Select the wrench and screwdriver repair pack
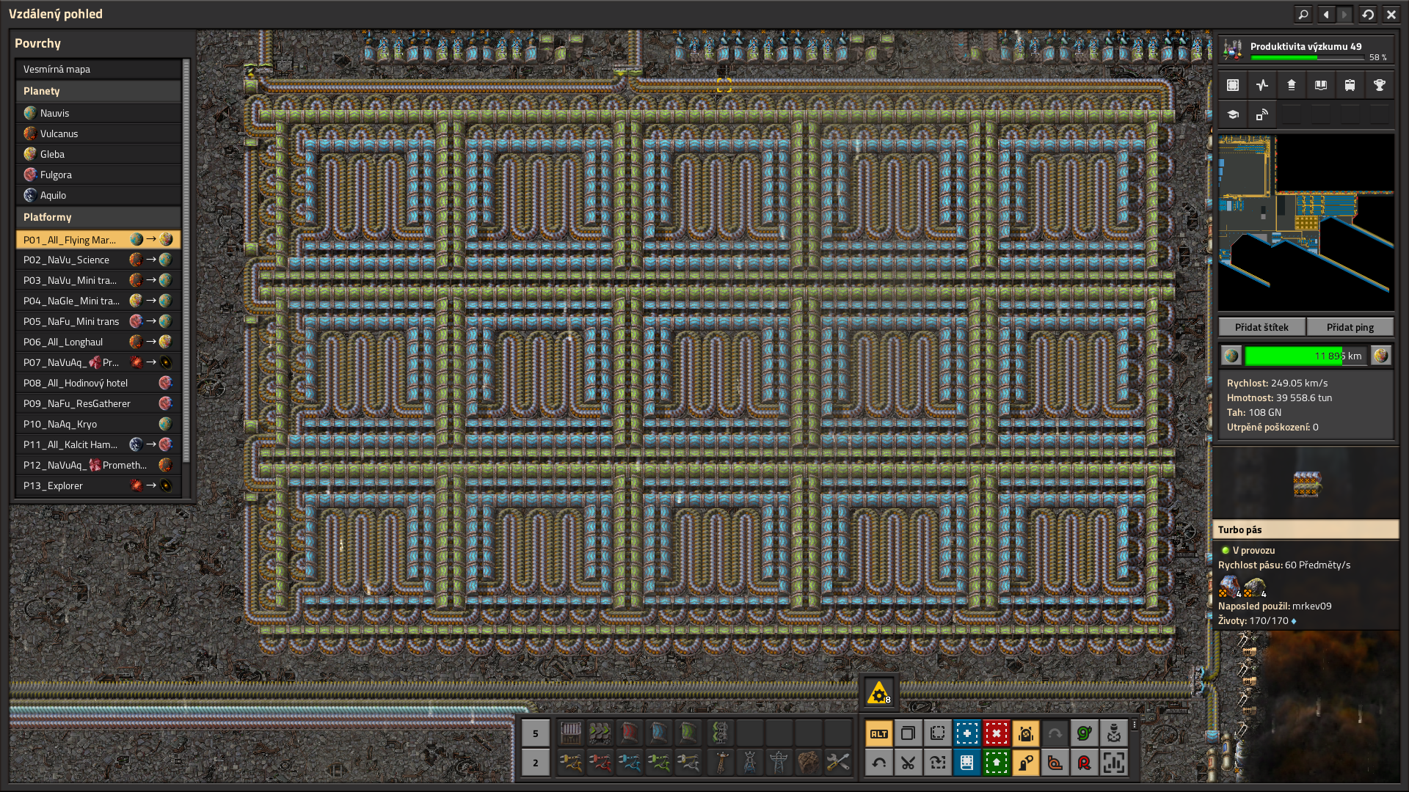The width and height of the screenshot is (1409, 792). point(837,763)
